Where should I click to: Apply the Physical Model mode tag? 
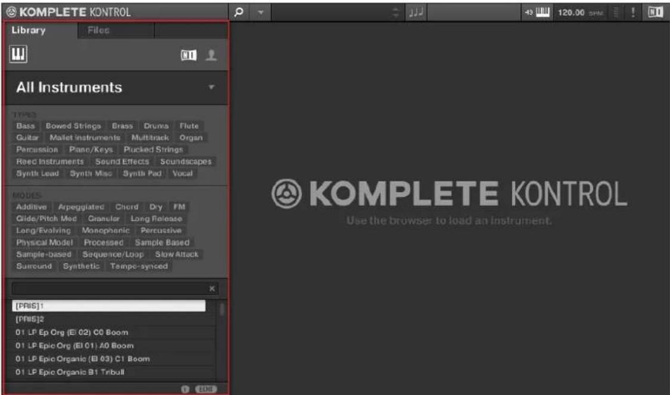click(x=45, y=243)
